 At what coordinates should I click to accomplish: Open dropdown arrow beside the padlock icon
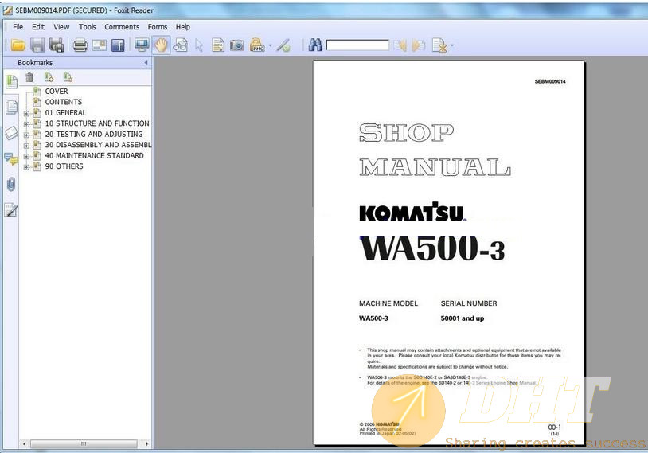pos(271,45)
